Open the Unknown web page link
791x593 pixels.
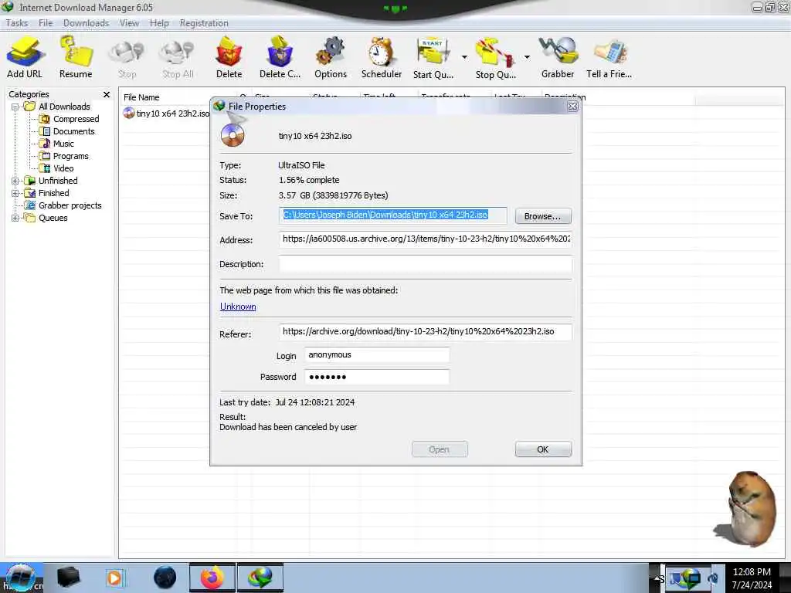pos(238,307)
